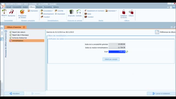This screenshot has height=99, width=176.
Task: Open the Volet side panel
Action: point(2,33)
